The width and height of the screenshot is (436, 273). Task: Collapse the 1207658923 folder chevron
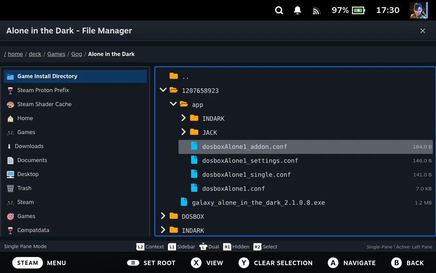pos(163,90)
